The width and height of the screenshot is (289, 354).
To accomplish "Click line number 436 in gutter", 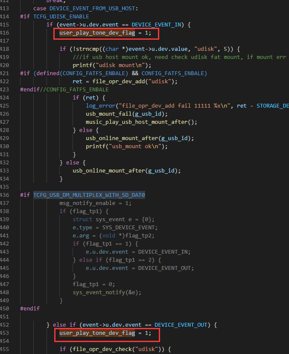I will coord(5,195).
